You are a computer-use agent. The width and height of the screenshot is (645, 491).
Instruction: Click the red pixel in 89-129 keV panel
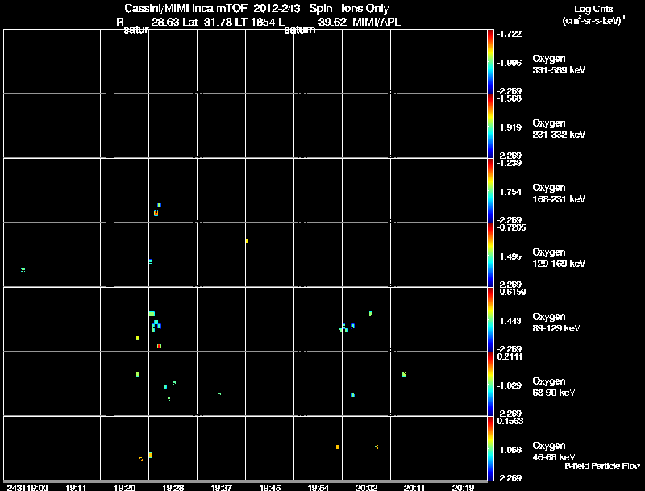point(159,346)
